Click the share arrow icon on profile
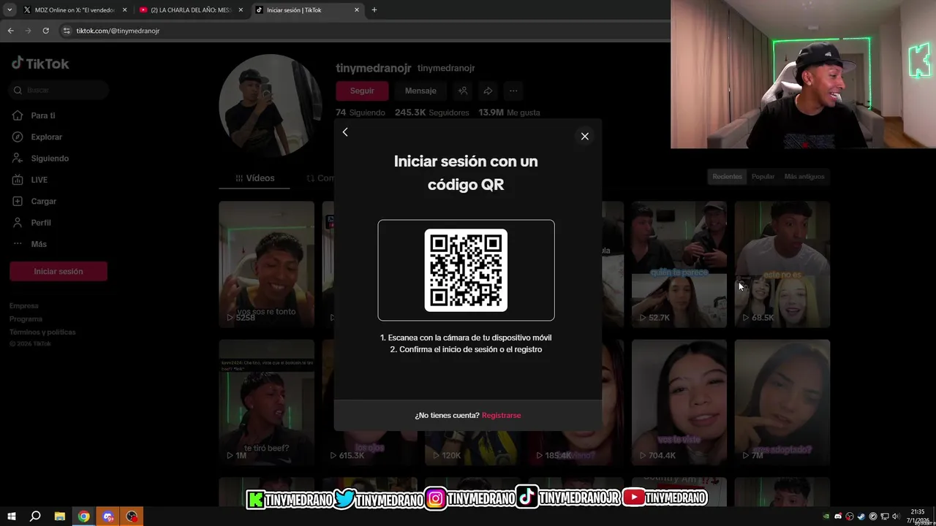The width and height of the screenshot is (936, 526). pos(488,91)
